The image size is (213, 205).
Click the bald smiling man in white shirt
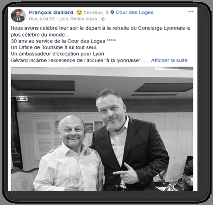(x=69, y=154)
